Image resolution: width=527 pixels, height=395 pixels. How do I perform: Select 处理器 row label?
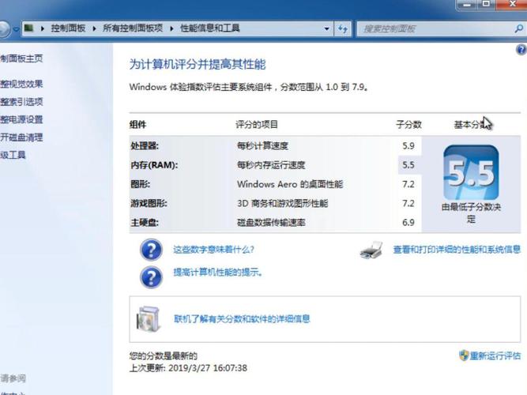[x=145, y=146]
